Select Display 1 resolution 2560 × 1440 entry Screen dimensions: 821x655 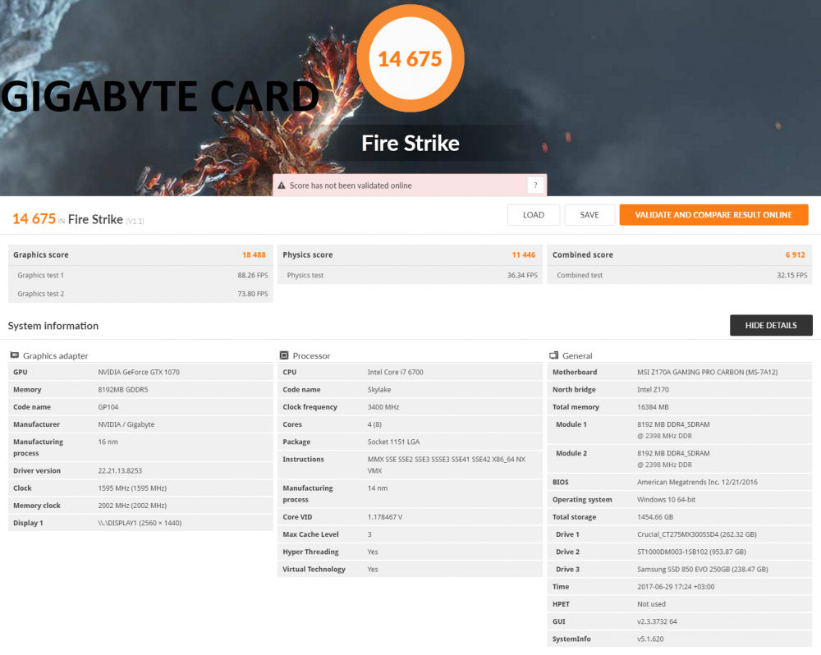(140, 523)
